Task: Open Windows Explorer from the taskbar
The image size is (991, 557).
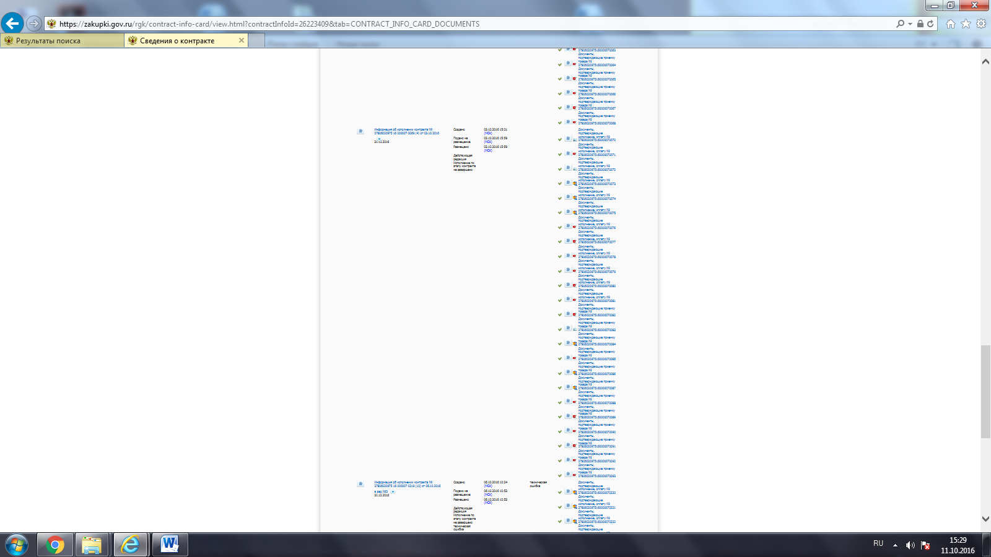Action: pyautogui.click(x=92, y=545)
